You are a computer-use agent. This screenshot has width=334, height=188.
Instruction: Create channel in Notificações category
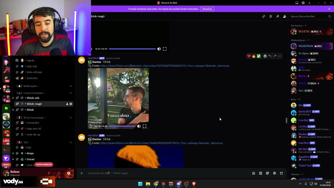click(71, 86)
